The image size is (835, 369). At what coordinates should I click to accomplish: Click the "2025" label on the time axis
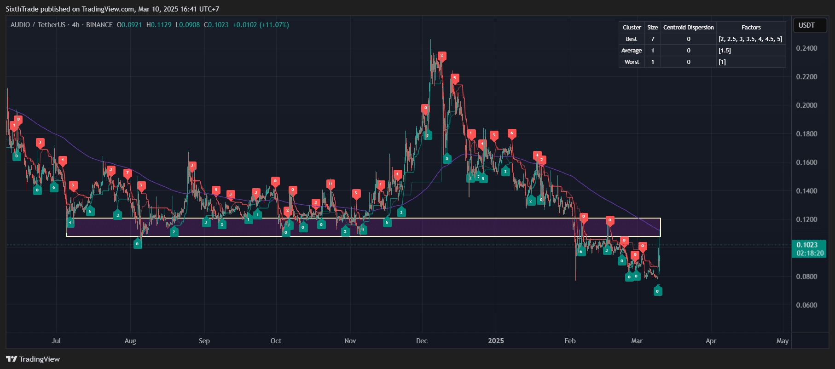point(496,341)
